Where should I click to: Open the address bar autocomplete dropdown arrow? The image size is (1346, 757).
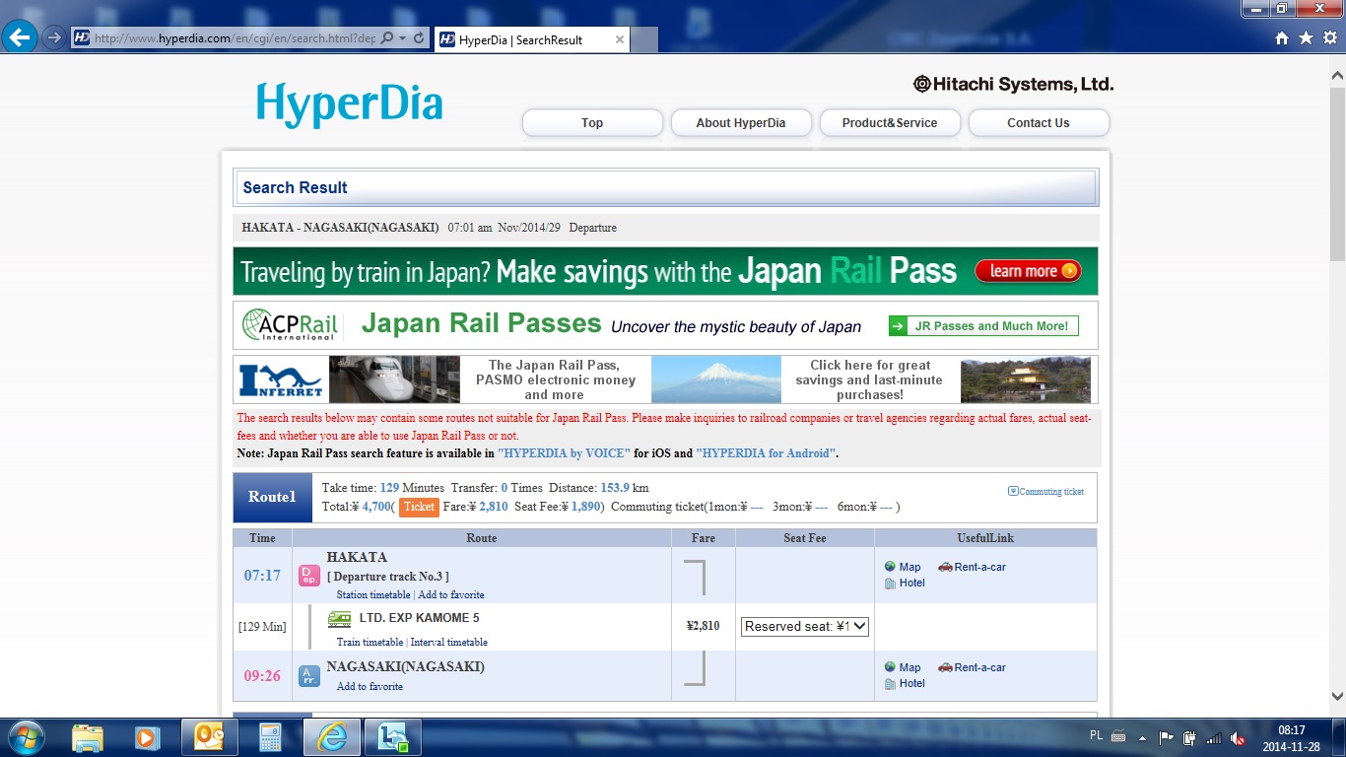pos(402,38)
